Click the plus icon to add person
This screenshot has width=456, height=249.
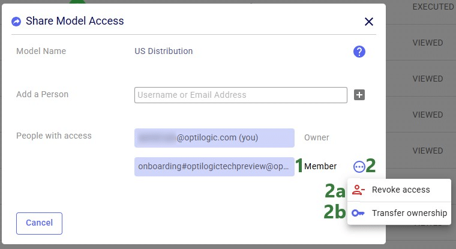pos(359,95)
